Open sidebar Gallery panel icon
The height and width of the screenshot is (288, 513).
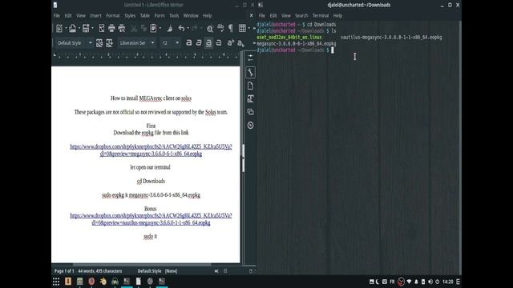tap(250, 112)
